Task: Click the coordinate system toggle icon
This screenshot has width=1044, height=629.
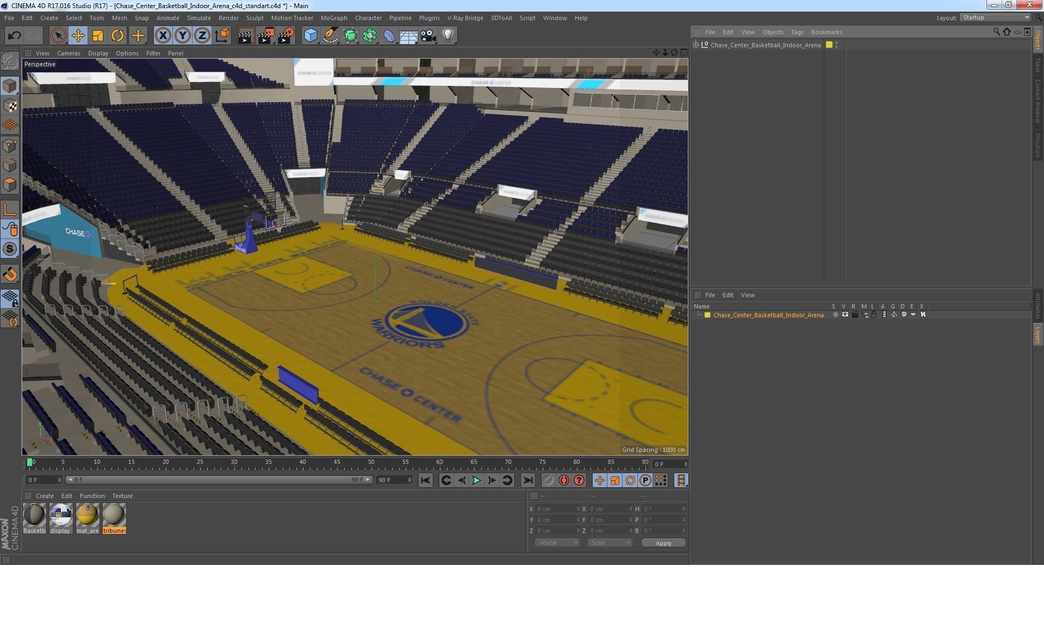Action: click(222, 36)
